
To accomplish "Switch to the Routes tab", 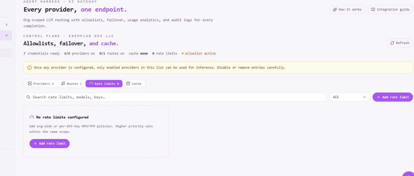I will (x=71, y=84).
